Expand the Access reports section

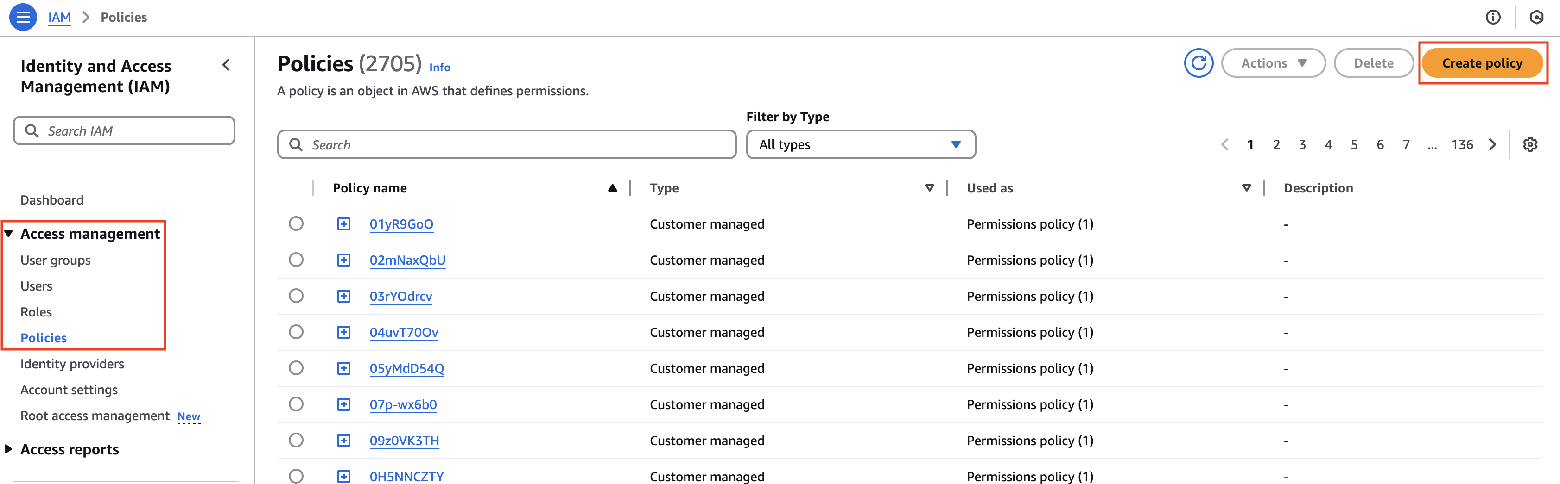(69, 450)
